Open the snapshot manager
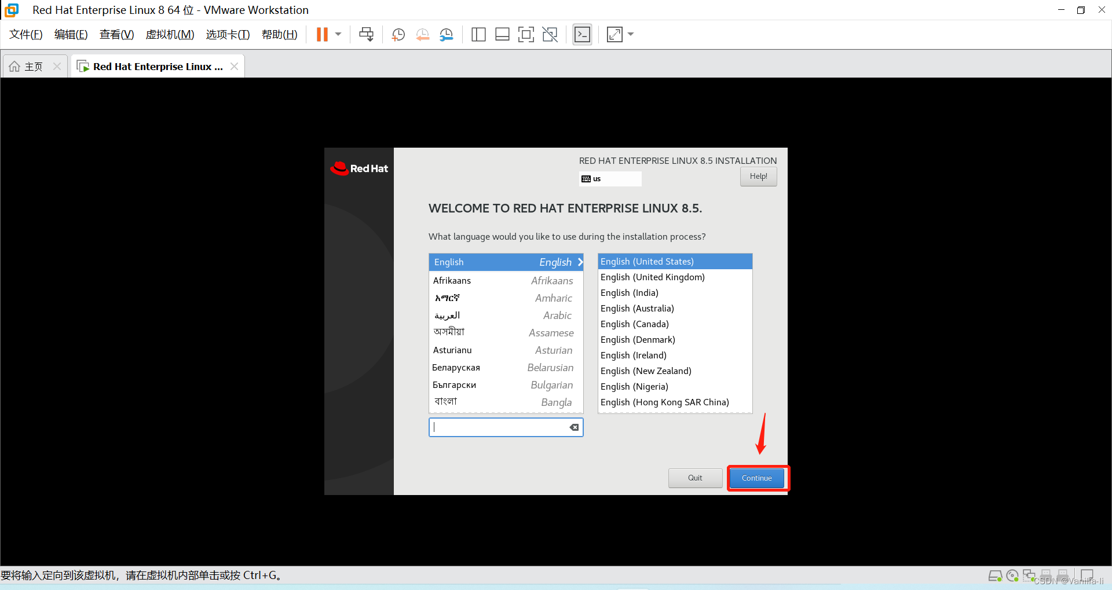This screenshot has width=1112, height=590. click(x=446, y=34)
